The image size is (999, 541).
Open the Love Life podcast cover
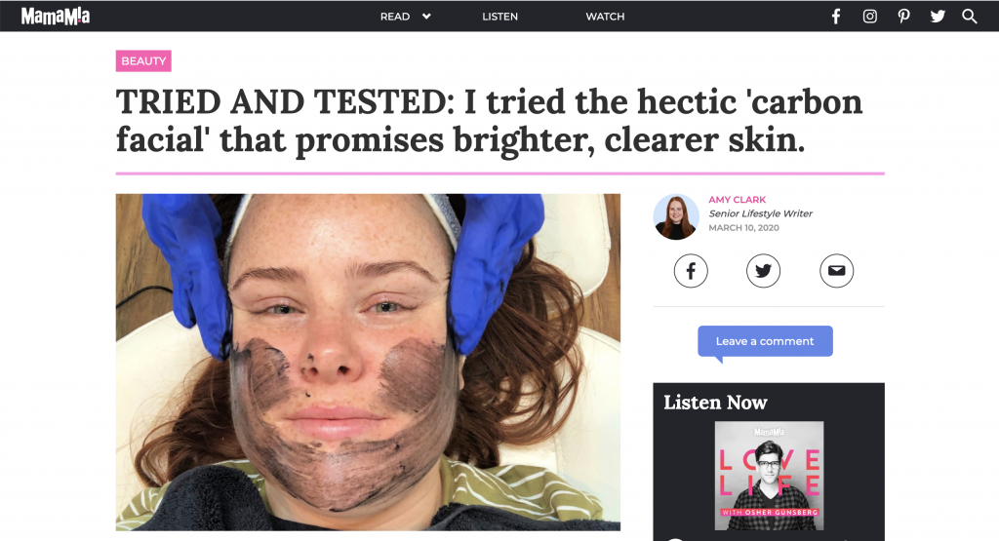(769, 476)
